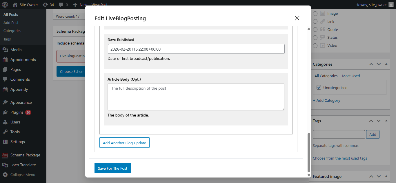Open Loco Translate in sidebar
This screenshot has height=183, width=396.
click(x=23, y=165)
